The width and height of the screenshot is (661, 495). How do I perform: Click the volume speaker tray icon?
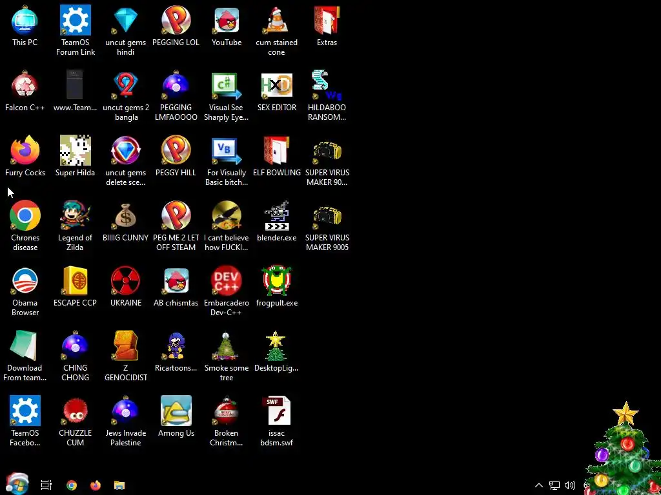point(570,485)
